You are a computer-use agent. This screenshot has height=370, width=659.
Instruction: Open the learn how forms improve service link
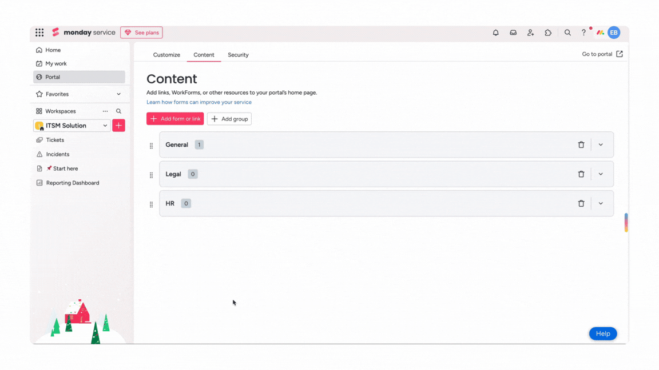tap(199, 102)
